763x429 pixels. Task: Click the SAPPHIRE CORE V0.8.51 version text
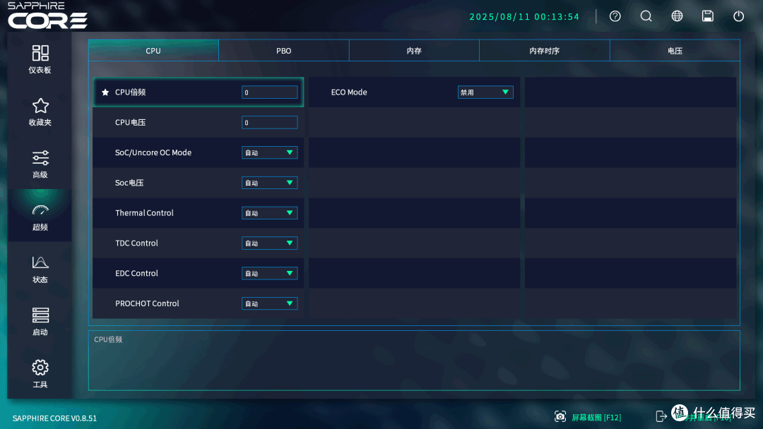pos(54,418)
